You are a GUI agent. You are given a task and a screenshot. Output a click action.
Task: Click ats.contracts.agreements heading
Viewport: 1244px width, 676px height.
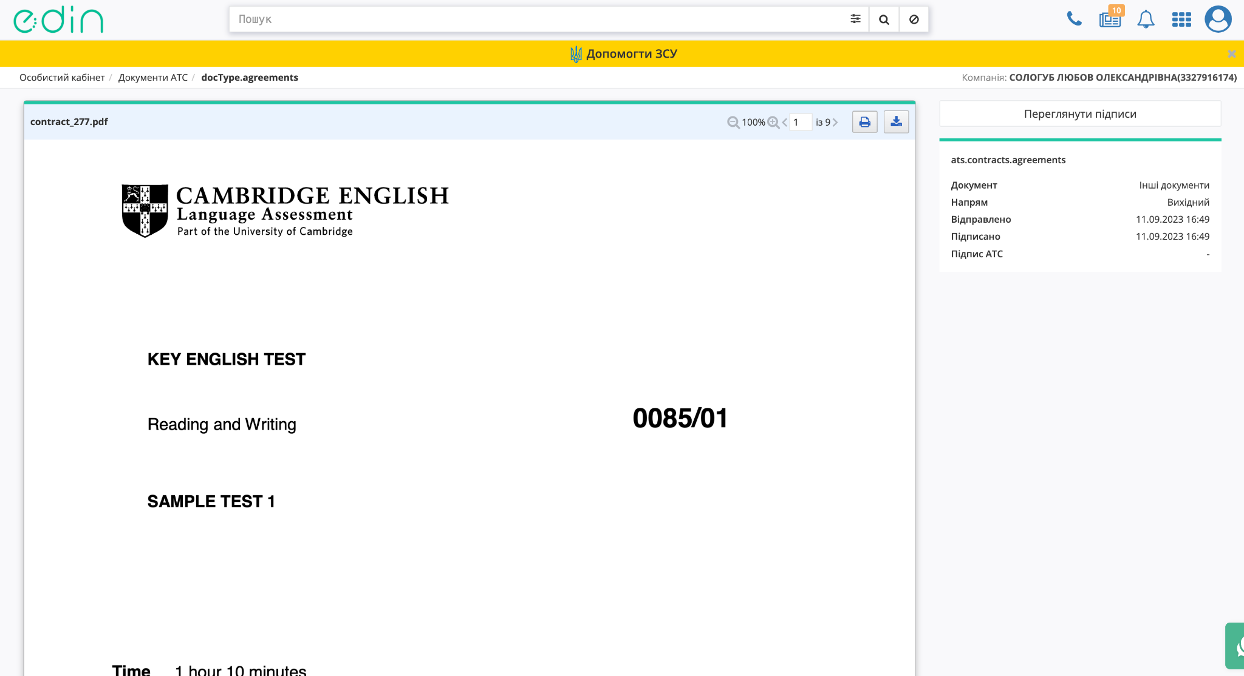point(1008,160)
